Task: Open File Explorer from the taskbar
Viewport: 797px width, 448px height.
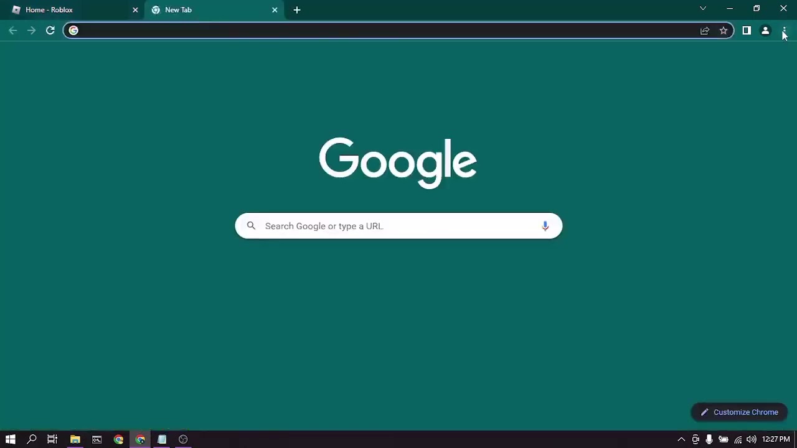Action: tap(75, 439)
